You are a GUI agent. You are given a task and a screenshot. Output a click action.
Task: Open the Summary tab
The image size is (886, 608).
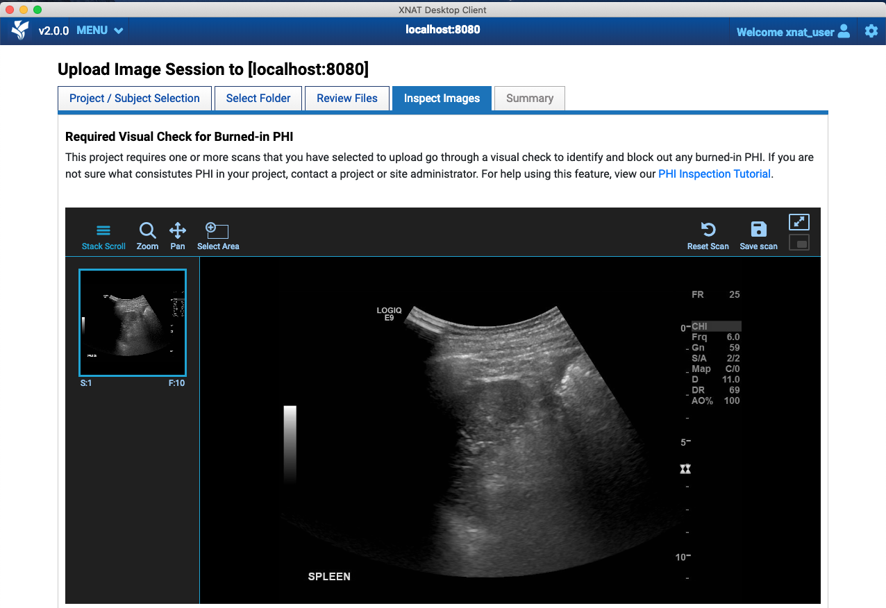(x=530, y=99)
